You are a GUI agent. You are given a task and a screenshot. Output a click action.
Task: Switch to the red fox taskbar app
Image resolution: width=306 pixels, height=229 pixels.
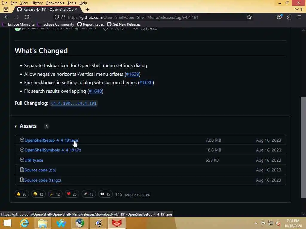pos(117,223)
